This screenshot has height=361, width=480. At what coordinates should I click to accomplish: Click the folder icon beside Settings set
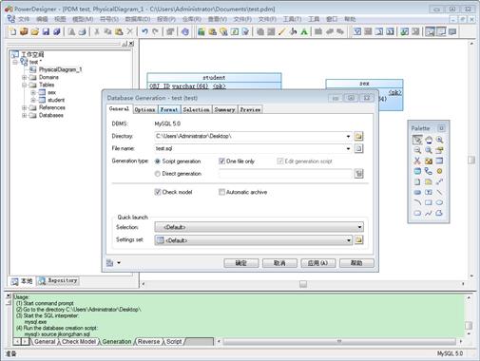tap(358, 240)
